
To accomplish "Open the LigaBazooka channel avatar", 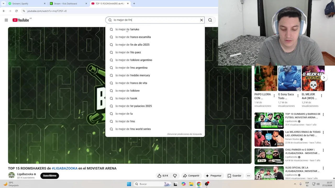I will pos(12,176).
